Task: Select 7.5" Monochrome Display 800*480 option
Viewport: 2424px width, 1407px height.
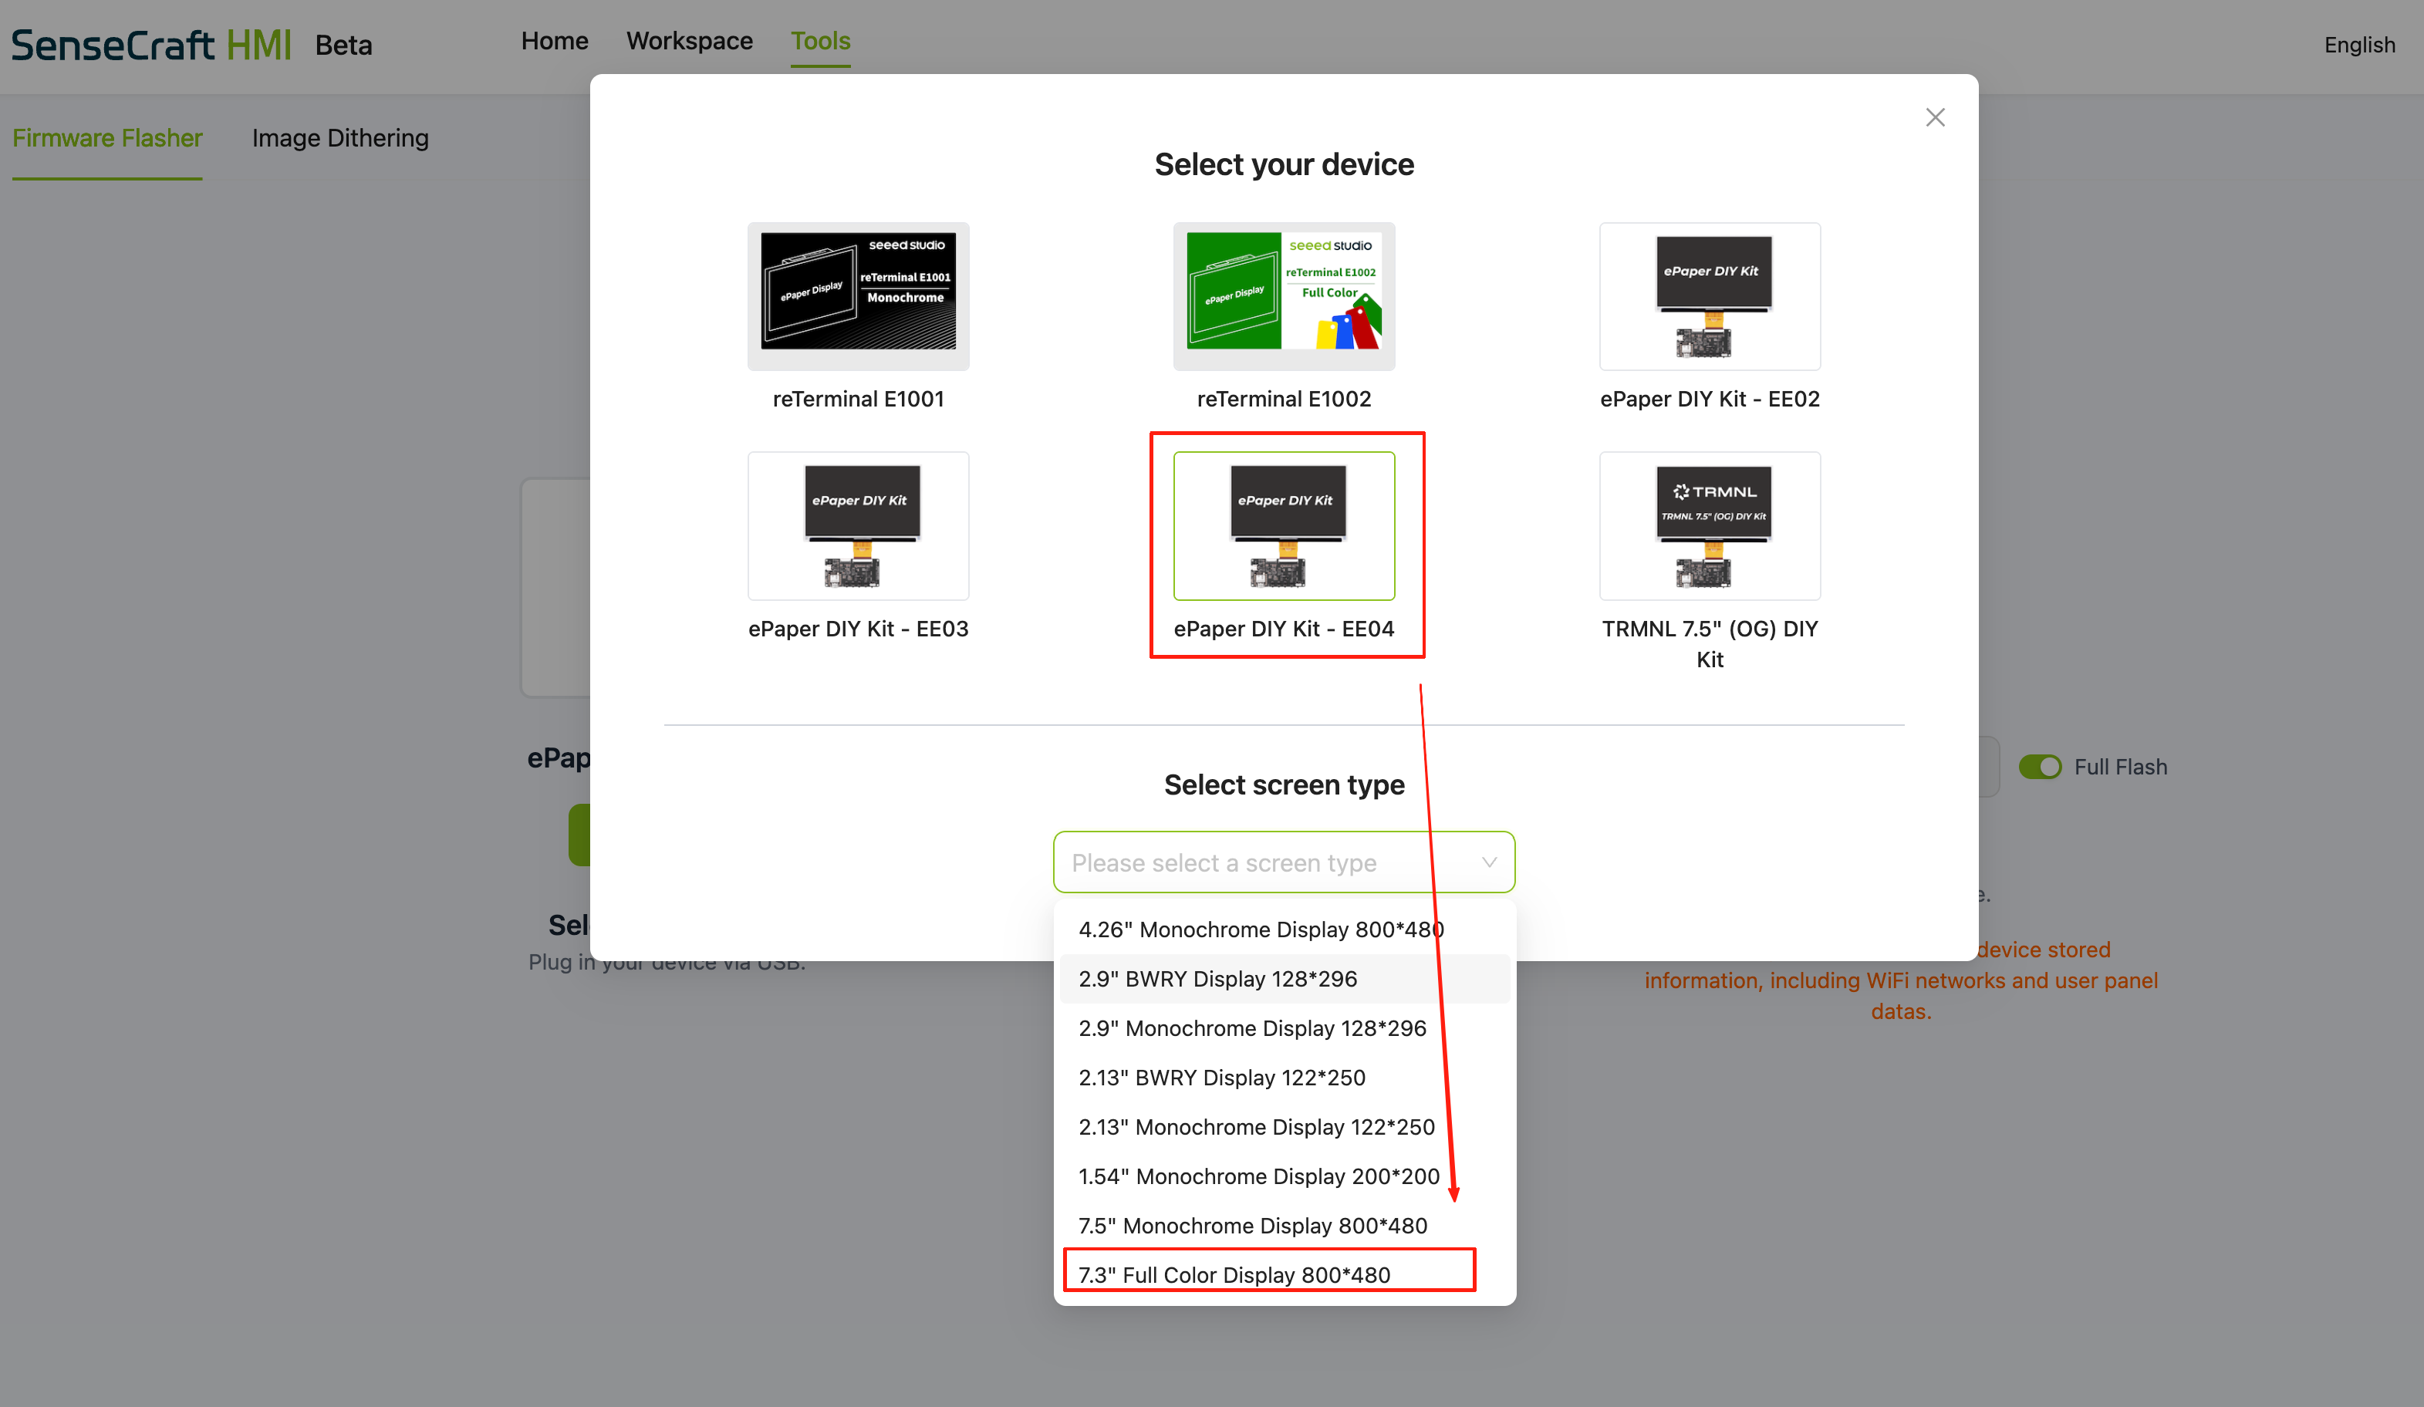Action: click(1252, 1225)
